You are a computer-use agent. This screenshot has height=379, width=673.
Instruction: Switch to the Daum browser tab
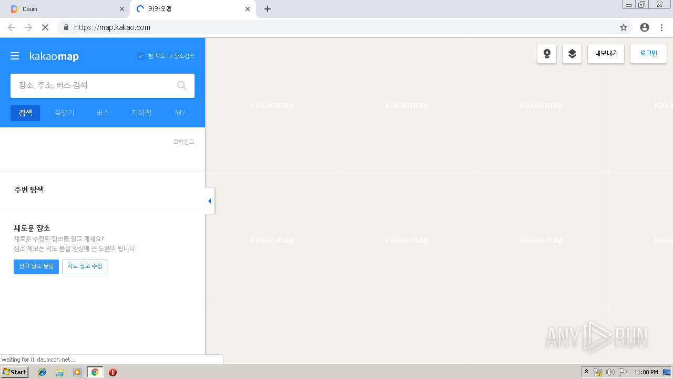(65, 9)
